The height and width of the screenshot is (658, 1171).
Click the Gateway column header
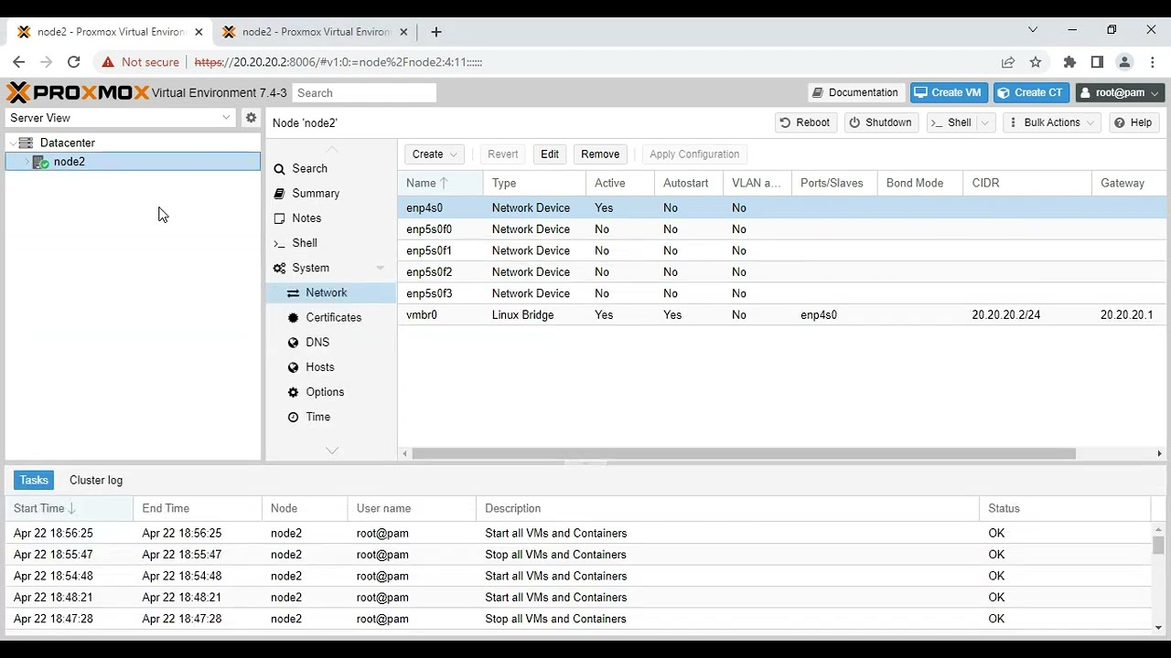[x=1128, y=183]
